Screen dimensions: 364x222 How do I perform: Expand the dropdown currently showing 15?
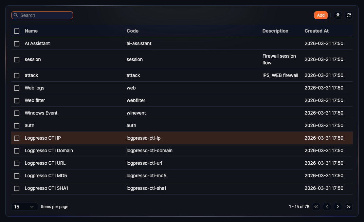(24, 206)
